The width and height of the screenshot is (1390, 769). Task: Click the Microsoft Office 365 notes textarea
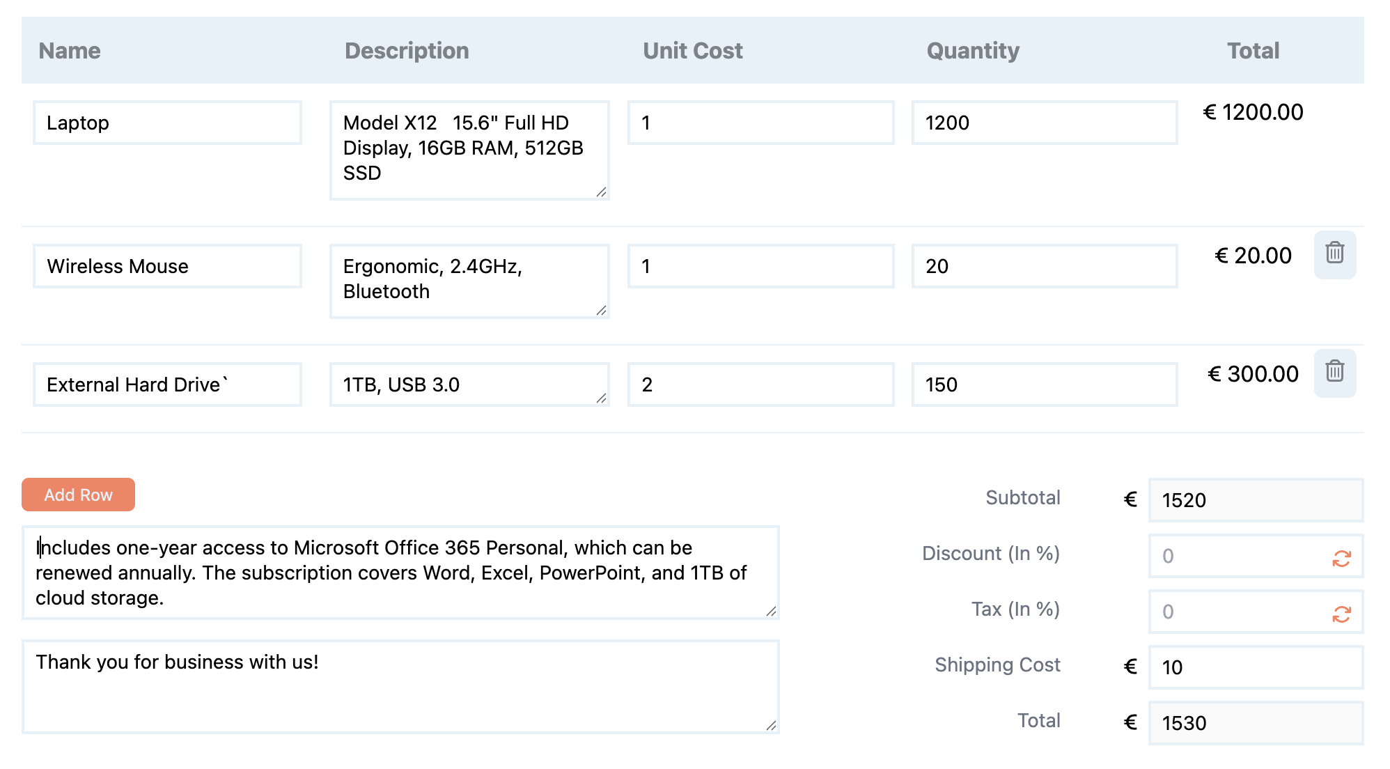(400, 573)
